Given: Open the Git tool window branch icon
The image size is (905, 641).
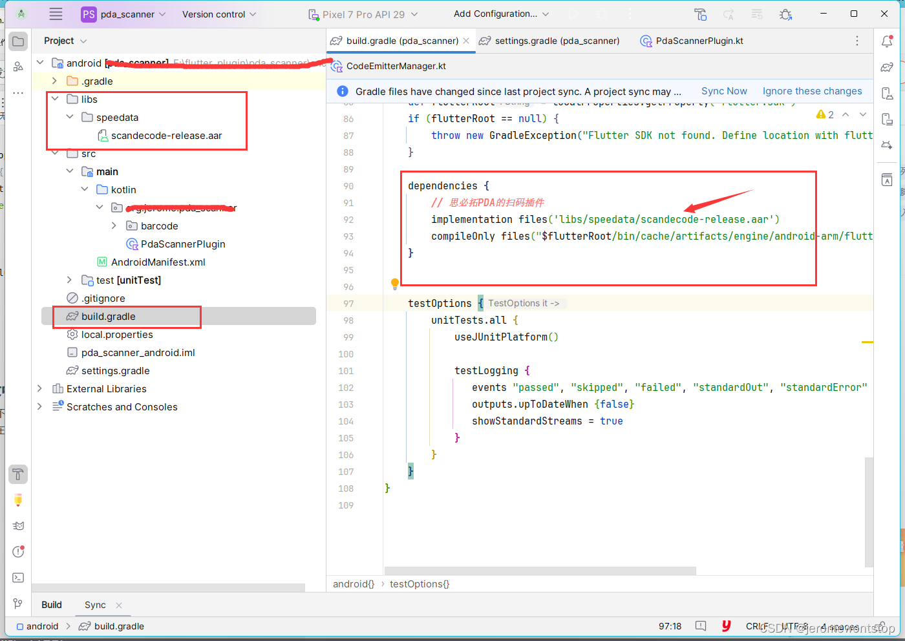Looking at the screenshot, I should [17, 602].
